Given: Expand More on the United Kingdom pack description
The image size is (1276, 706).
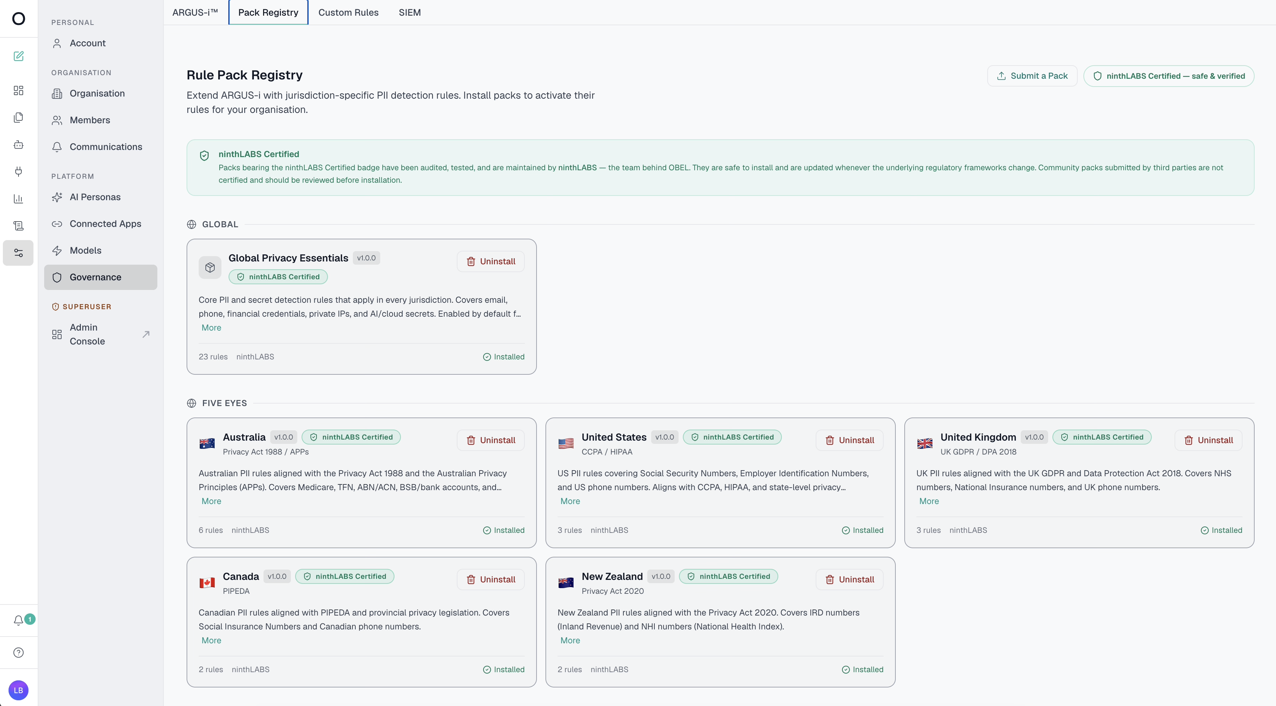Looking at the screenshot, I should tap(929, 501).
